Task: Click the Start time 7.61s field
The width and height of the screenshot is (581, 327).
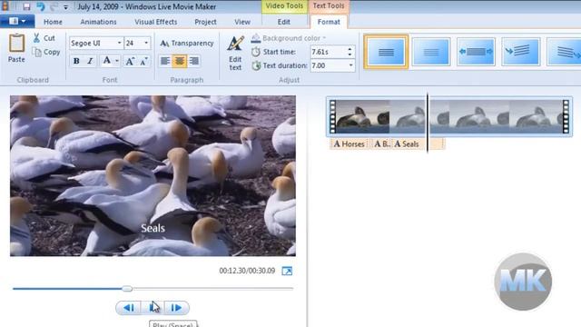Action: tap(329, 52)
